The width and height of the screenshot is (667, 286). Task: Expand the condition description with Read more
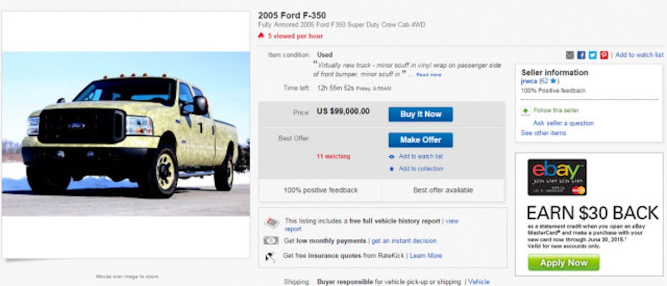pos(429,75)
